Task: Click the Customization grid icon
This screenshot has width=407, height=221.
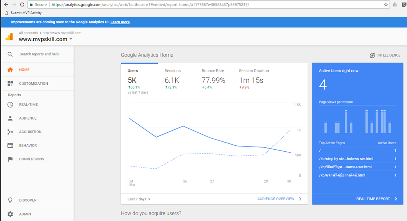Action: [10, 84]
